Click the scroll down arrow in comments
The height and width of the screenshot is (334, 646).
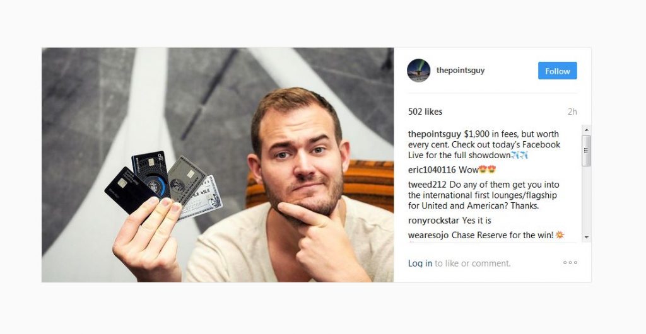pyautogui.click(x=586, y=238)
